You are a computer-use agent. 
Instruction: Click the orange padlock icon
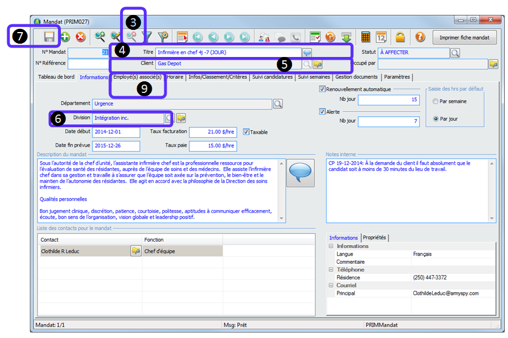[x=400, y=37]
